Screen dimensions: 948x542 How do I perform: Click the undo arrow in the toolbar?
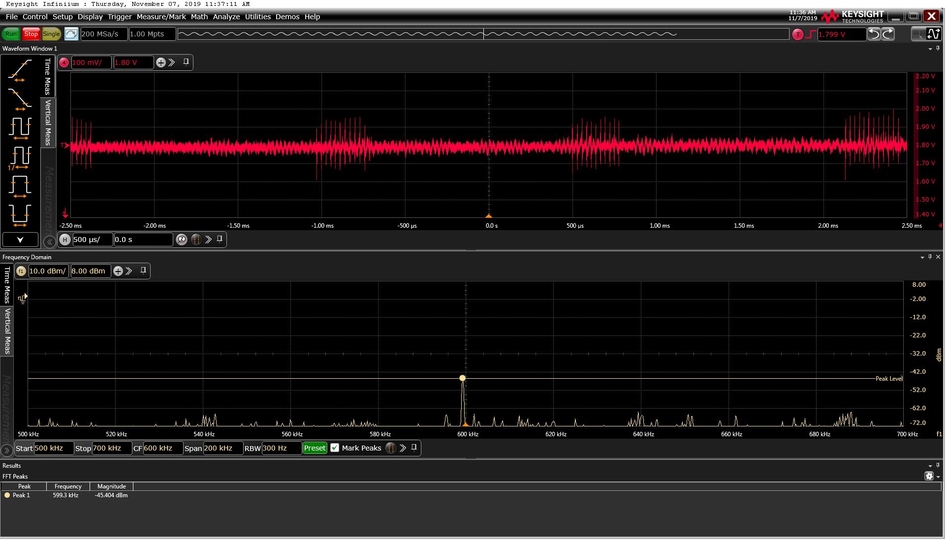point(873,34)
